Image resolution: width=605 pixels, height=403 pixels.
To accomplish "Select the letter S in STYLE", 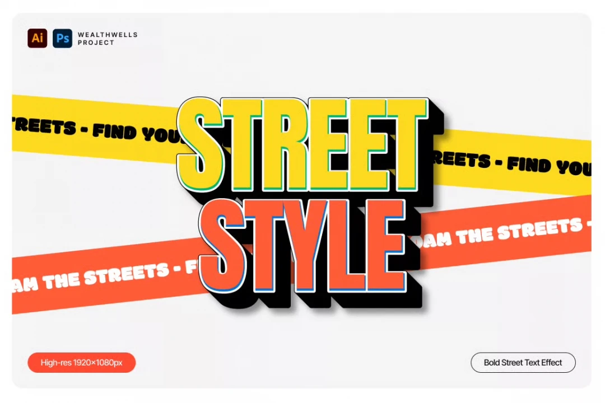I will (x=222, y=246).
